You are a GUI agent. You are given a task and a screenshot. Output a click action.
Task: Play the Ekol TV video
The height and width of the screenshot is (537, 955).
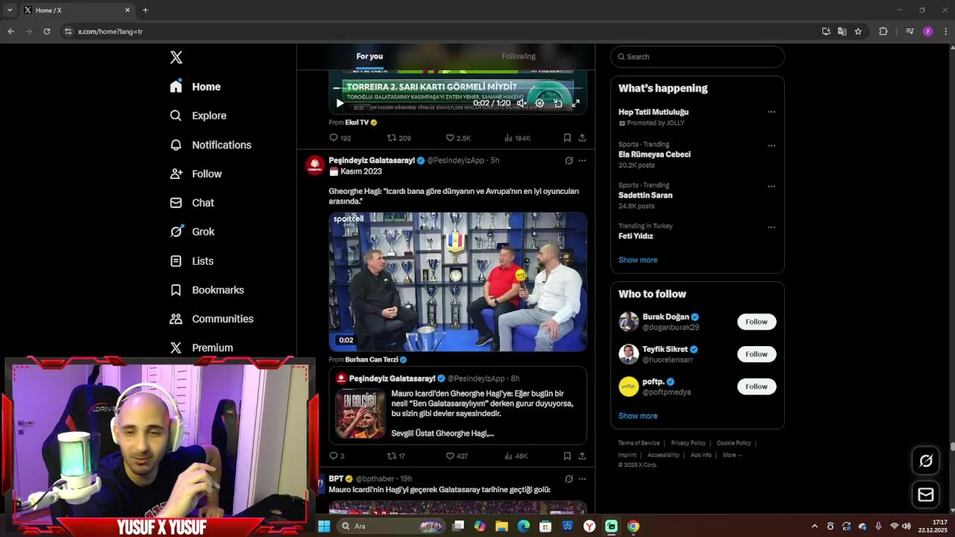pyautogui.click(x=339, y=104)
